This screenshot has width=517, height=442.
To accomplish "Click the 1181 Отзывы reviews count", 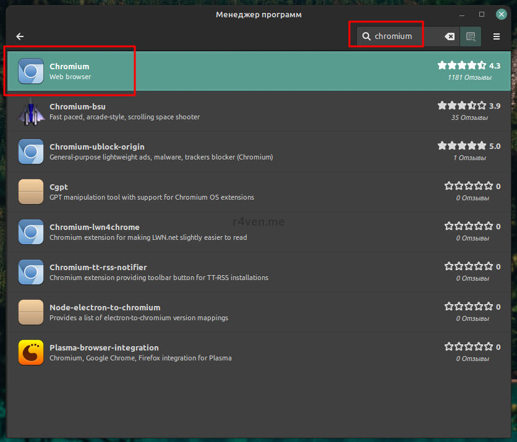I will click(469, 78).
